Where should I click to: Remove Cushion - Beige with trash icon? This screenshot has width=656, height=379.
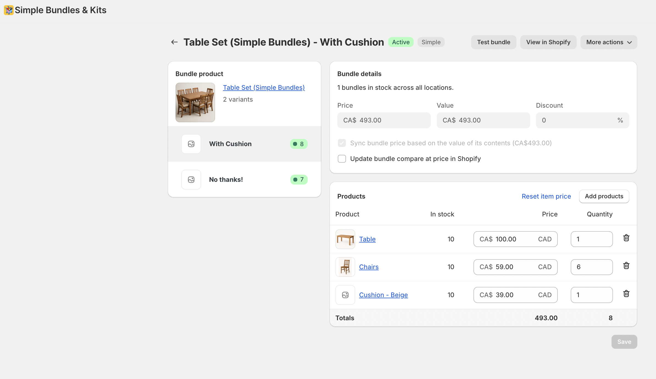pos(626,294)
